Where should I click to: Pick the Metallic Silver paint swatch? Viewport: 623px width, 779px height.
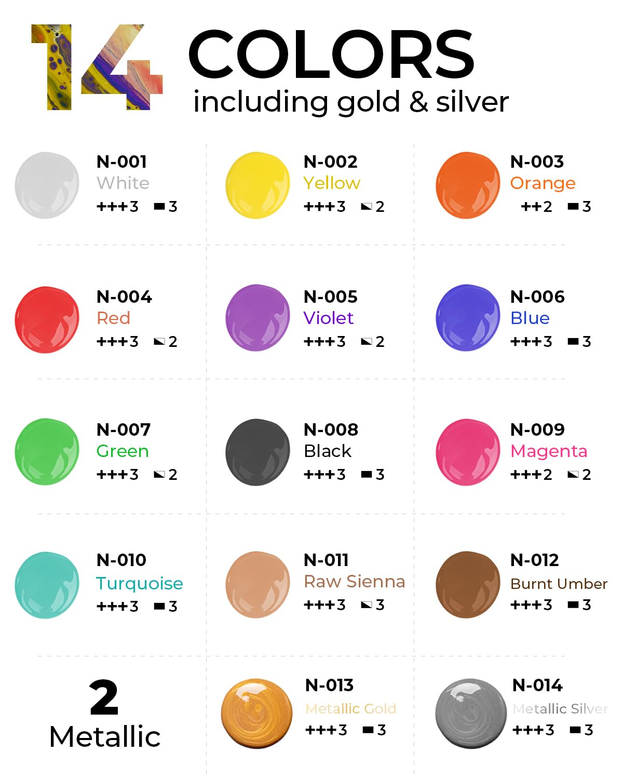471,713
